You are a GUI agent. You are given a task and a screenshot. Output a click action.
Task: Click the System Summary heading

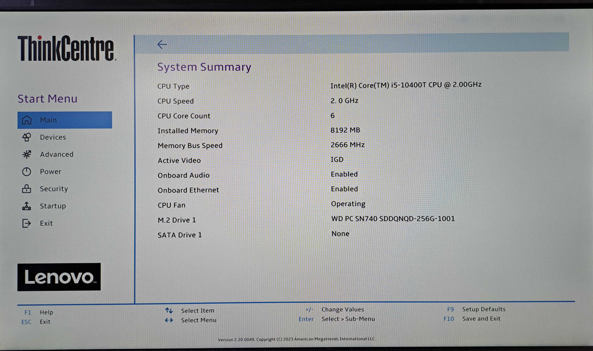coord(204,67)
